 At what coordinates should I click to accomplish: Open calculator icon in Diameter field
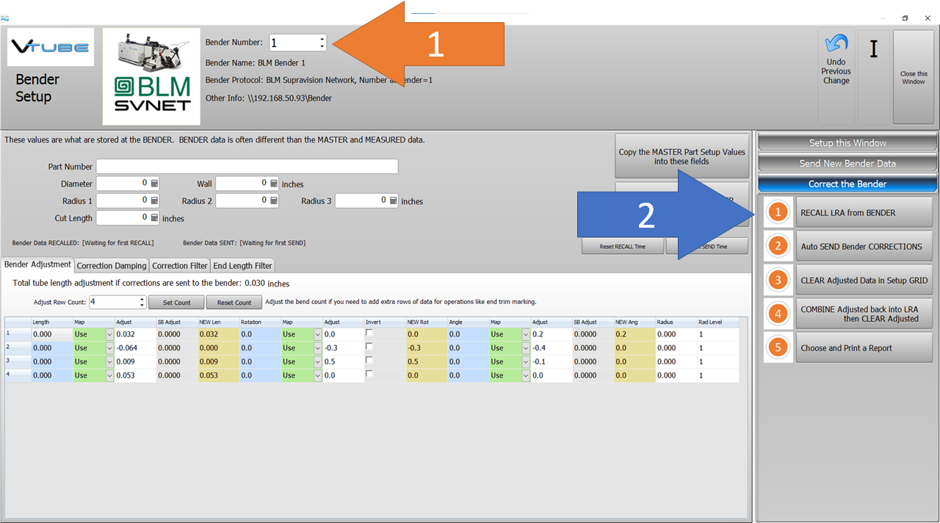pyautogui.click(x=154, y=183)
